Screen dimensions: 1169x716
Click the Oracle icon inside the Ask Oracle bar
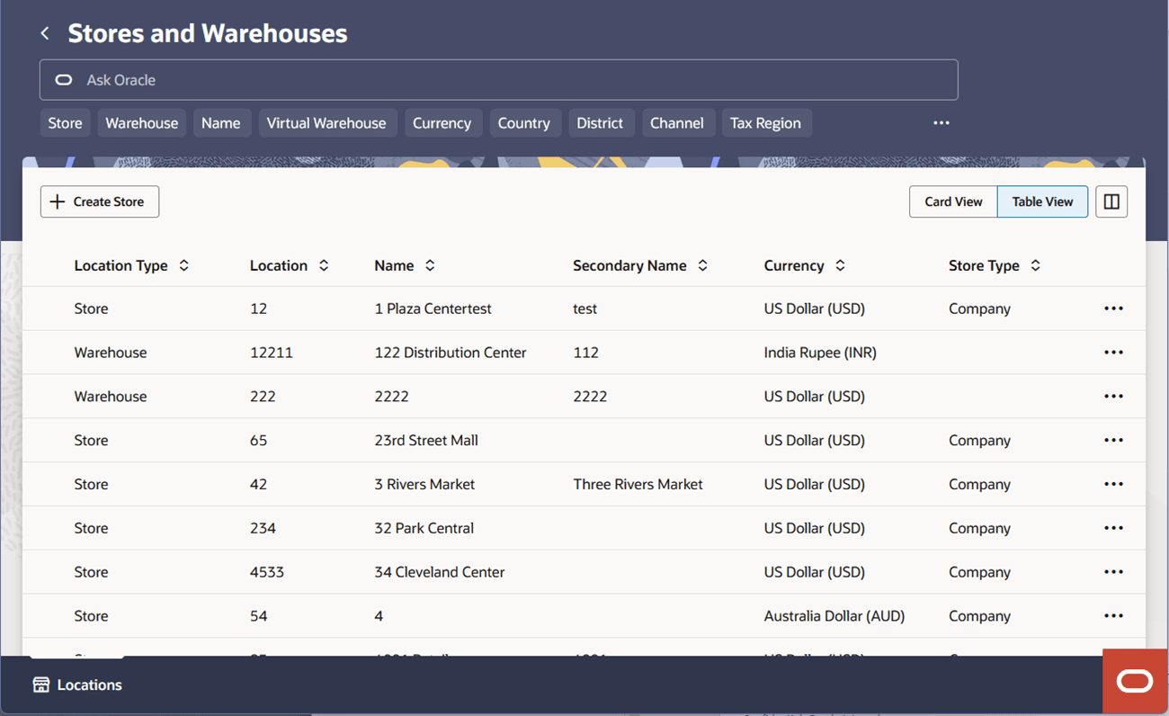point(62,80)
